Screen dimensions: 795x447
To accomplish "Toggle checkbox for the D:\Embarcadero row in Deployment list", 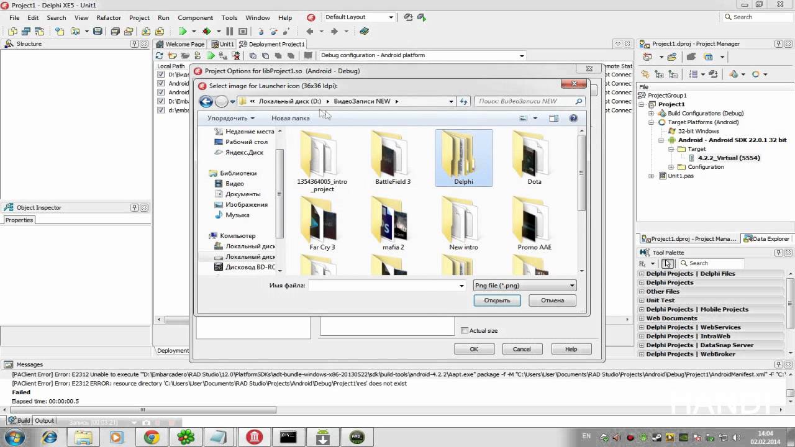I will (x=161, y=101).
